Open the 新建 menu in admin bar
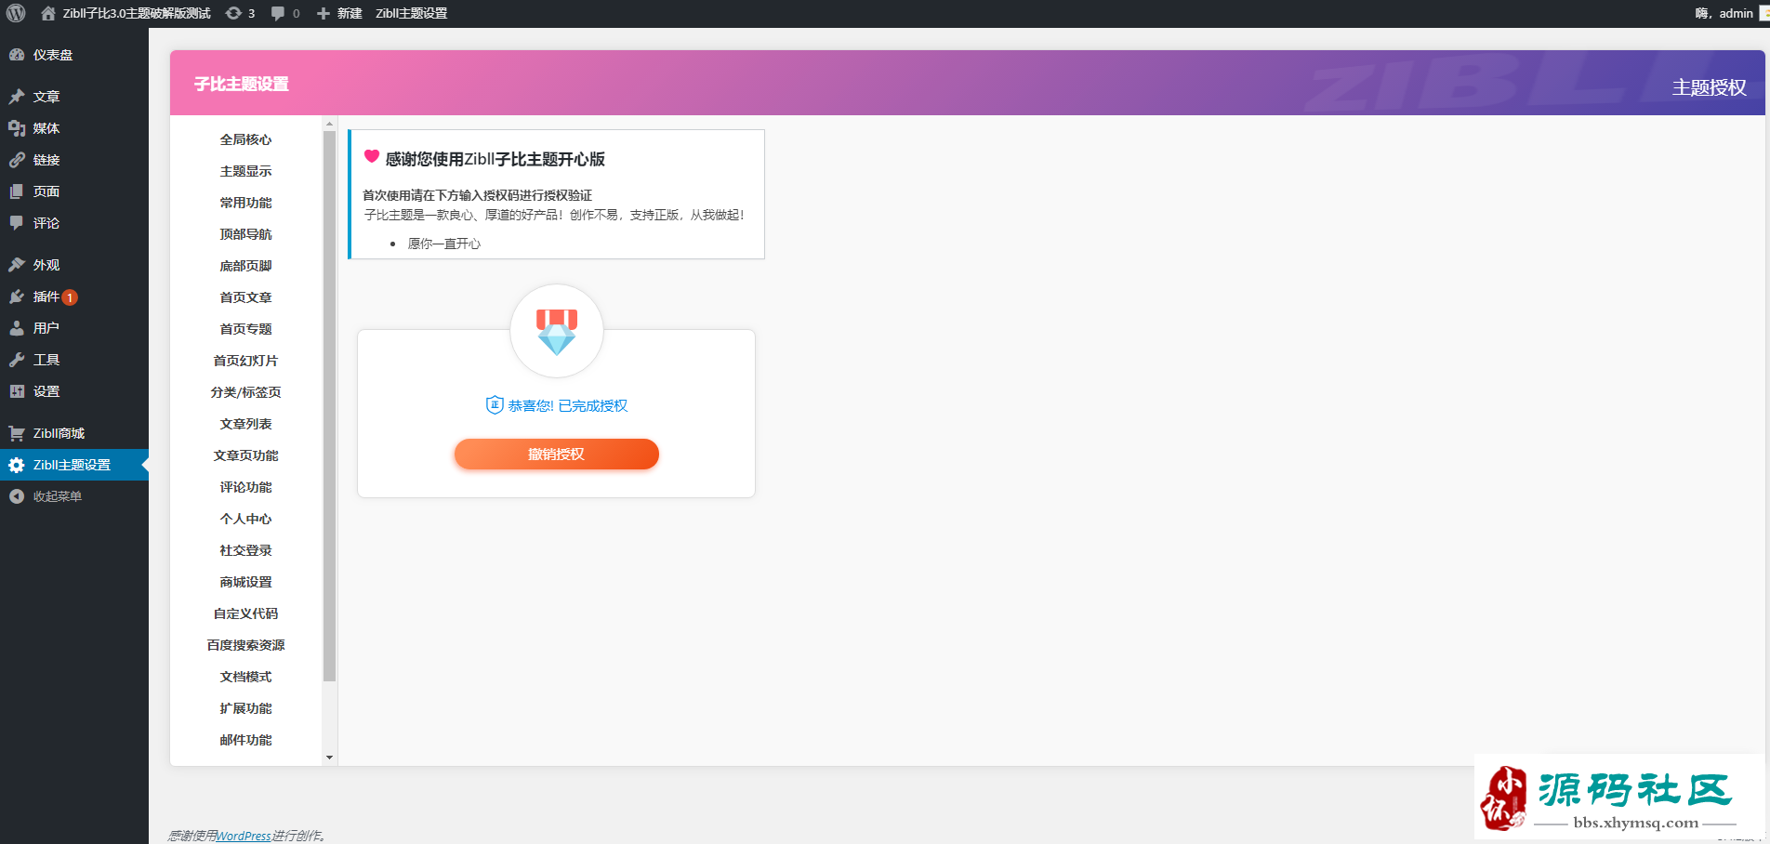 [339, 13]
